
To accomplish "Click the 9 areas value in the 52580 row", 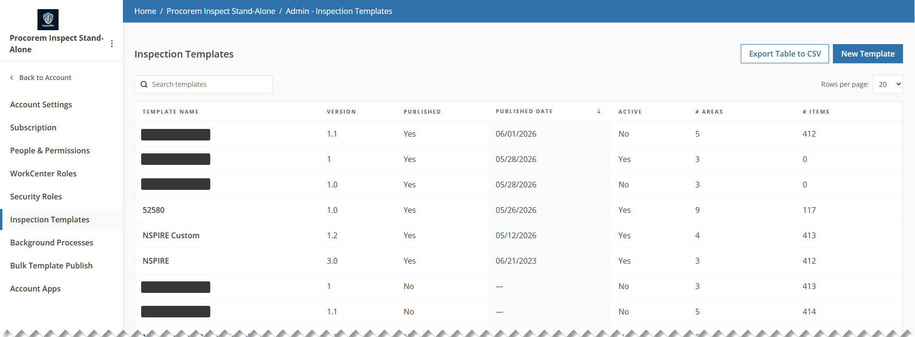I will 698,210.
